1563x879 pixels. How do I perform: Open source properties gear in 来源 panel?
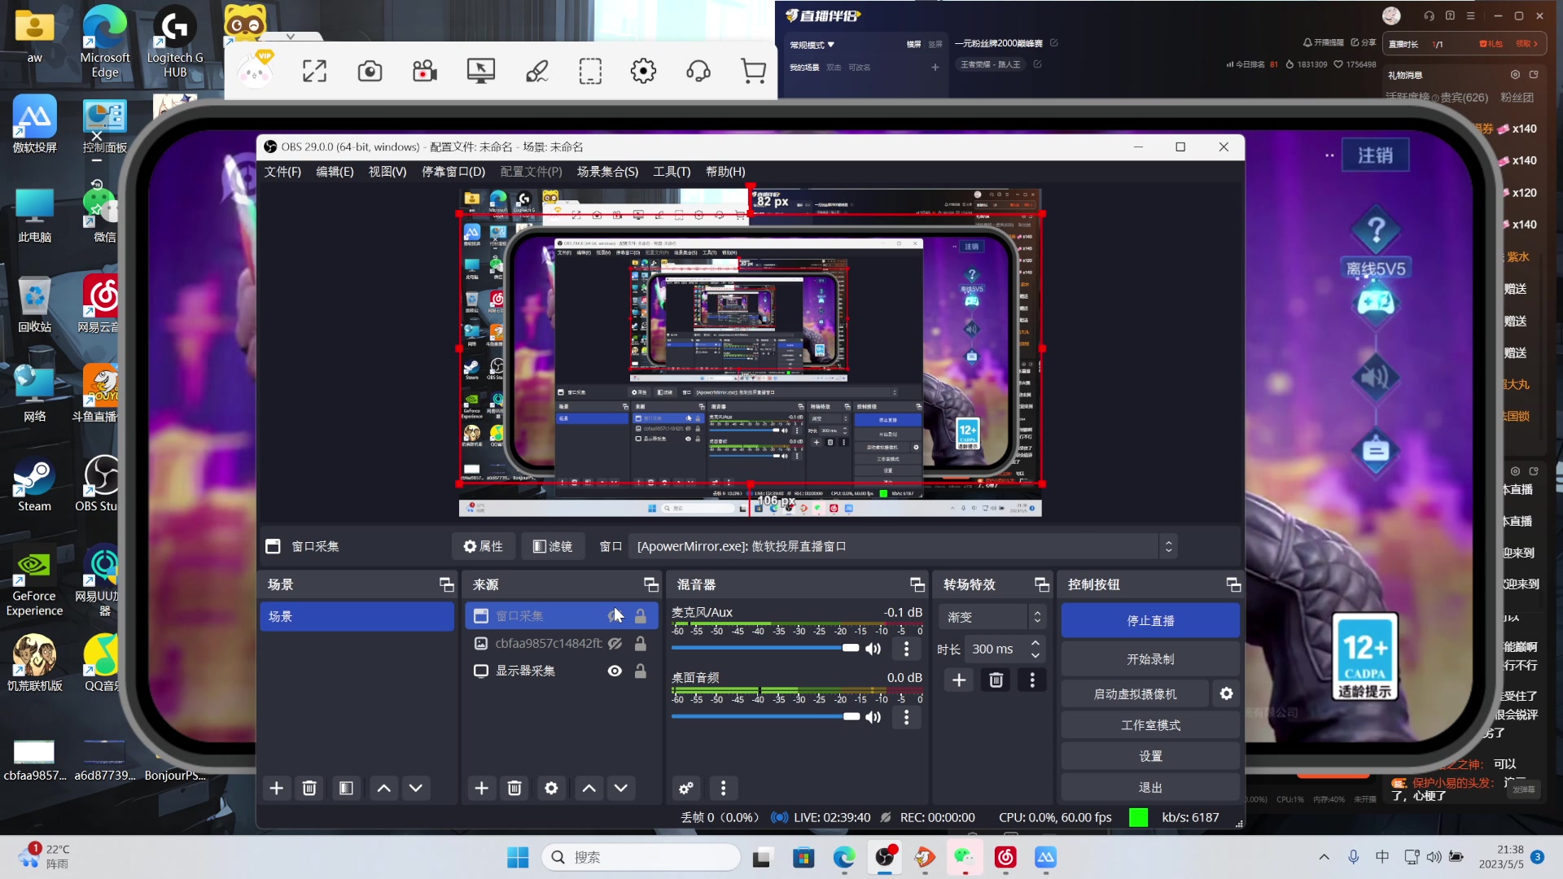(551, 788)
